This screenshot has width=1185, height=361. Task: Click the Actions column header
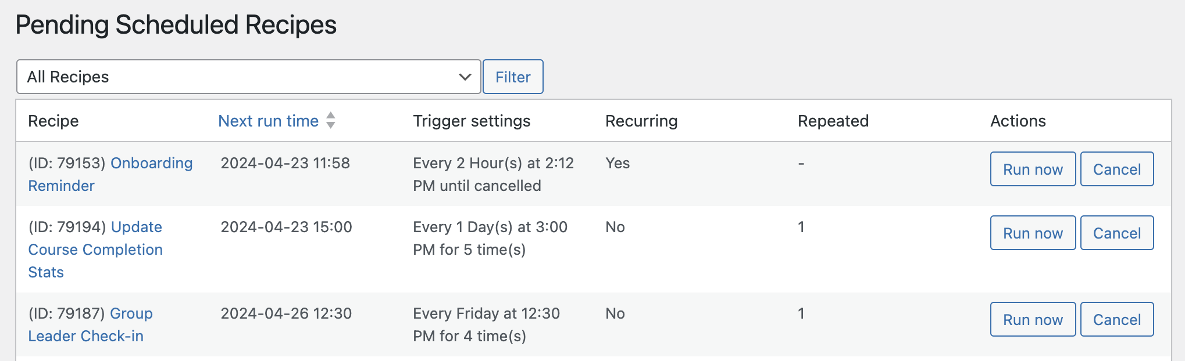(x=1018, y=121)
